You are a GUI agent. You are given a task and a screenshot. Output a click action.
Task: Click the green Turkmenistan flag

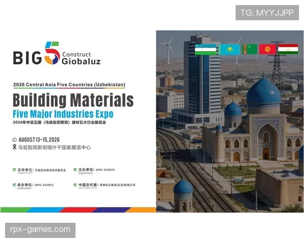click(x=249, y=49)
